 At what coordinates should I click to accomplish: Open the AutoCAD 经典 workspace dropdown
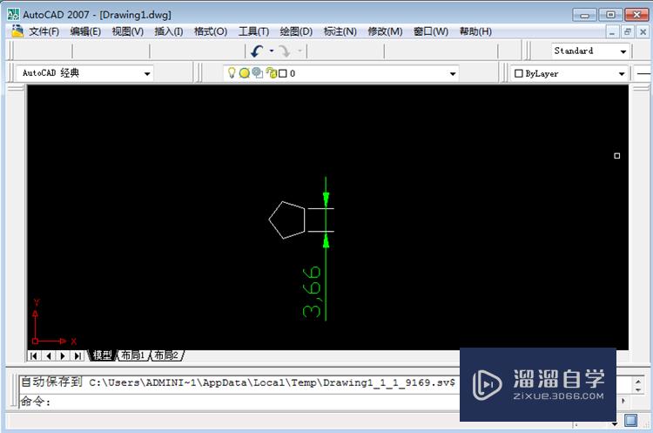147,74
